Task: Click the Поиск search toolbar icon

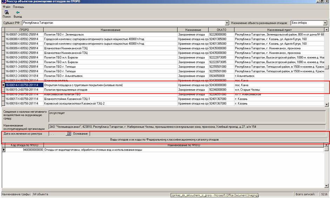Action: pos(7,12)
